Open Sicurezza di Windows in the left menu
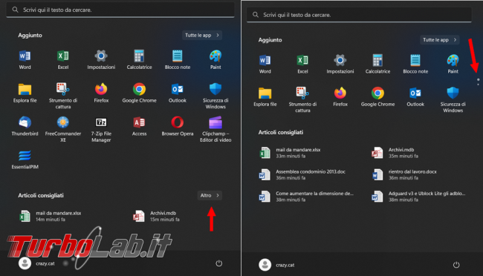This screenshot has width=483, height=276. coord(215,96)
